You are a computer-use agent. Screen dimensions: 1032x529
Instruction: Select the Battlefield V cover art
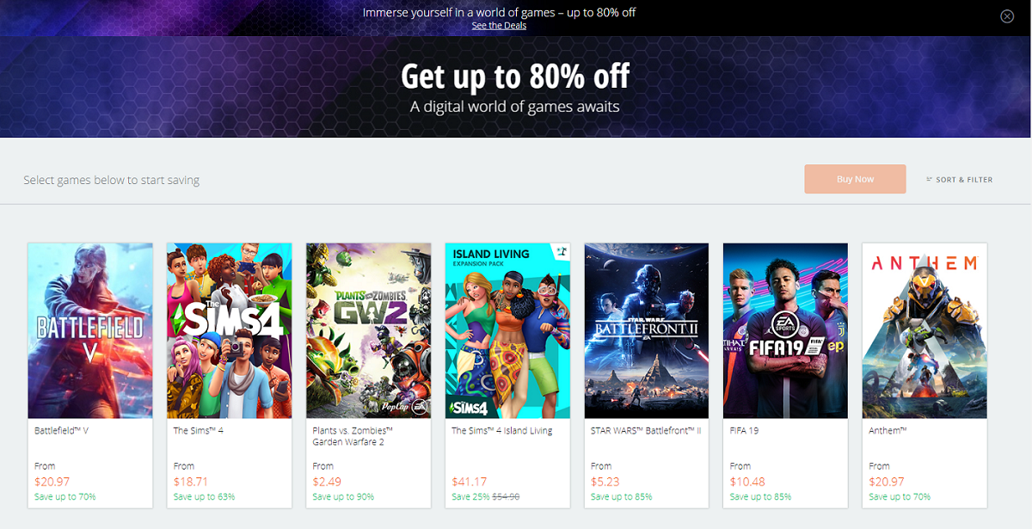click(x=90, y=330)
